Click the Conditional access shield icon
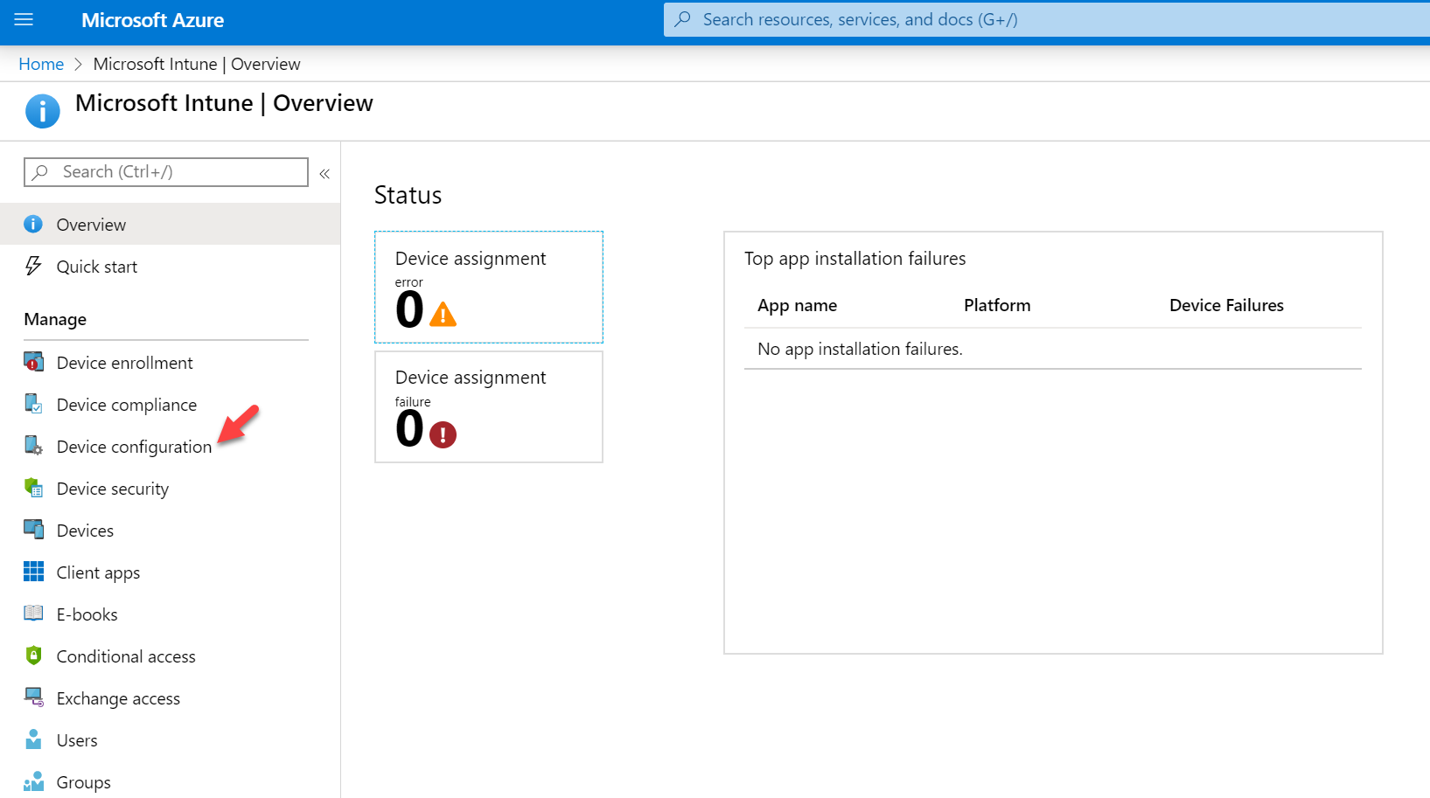The height and width of the screenshot is (798, 1430). point(33,656)
